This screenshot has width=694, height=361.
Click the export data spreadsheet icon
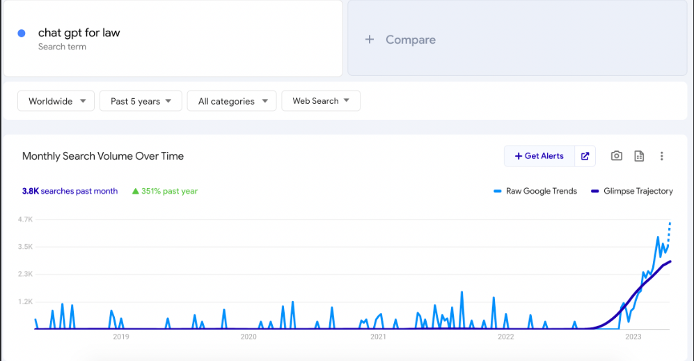[639, 156]
